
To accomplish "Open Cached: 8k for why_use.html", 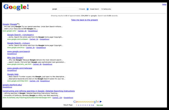I will point(37,64).
